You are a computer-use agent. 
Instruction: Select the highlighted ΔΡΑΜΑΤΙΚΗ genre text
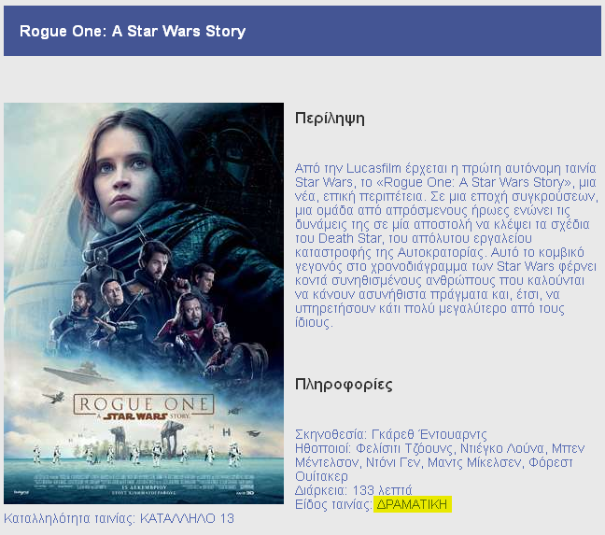412,505
